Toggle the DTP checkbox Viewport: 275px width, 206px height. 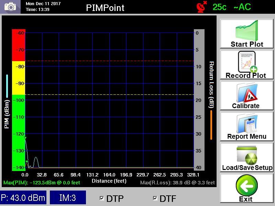102,198
